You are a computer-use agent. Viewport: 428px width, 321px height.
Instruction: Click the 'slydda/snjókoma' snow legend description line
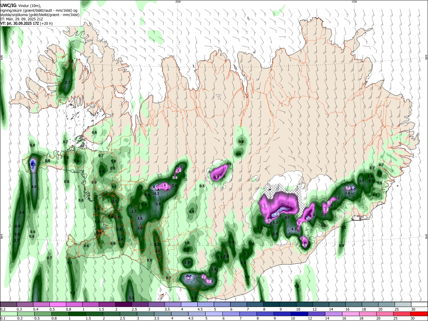(x=40, y=15)
